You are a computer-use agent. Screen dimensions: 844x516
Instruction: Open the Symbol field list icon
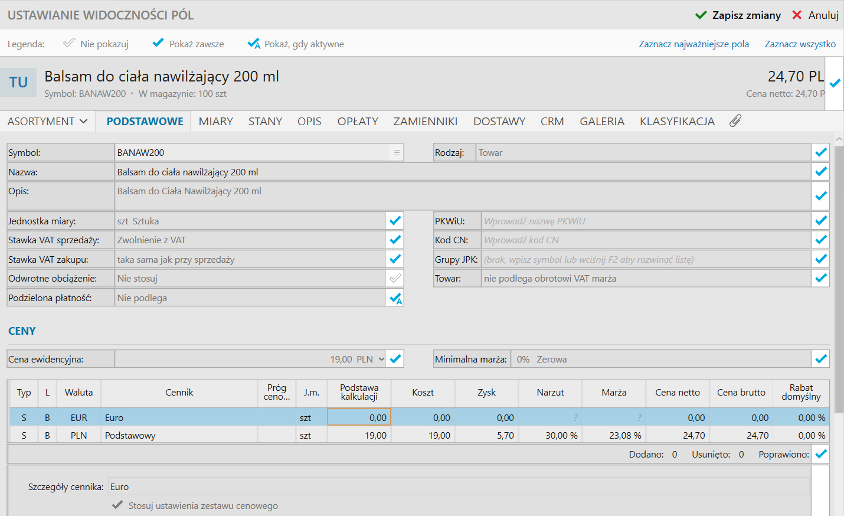click(397, 152)
